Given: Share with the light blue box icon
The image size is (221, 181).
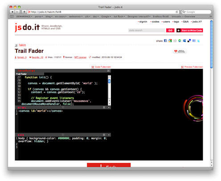Looking at the screenshot, I should pyautogui.click(x=194, y=41).
